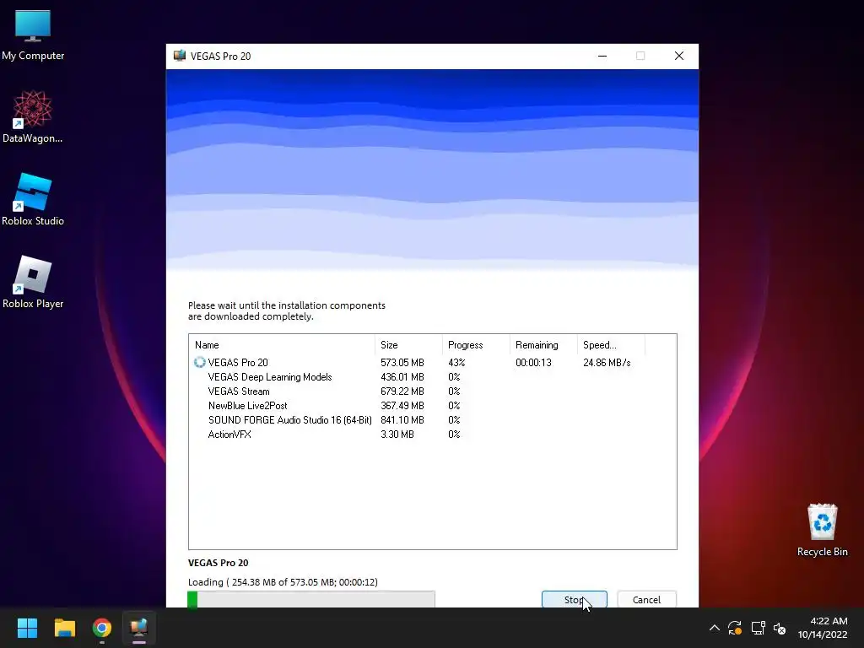Click the 436.01 MB size value
864x648 pixels.
(402, 377)
